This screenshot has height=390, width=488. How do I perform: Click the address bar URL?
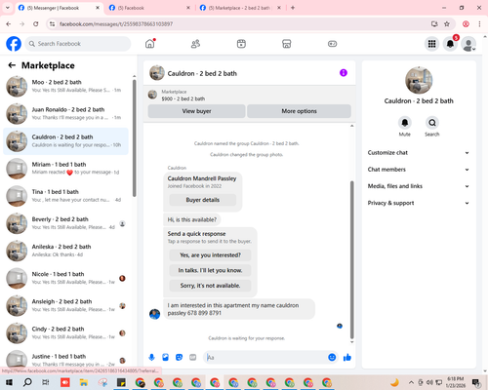pyautogui.click(x=116, y=24)
